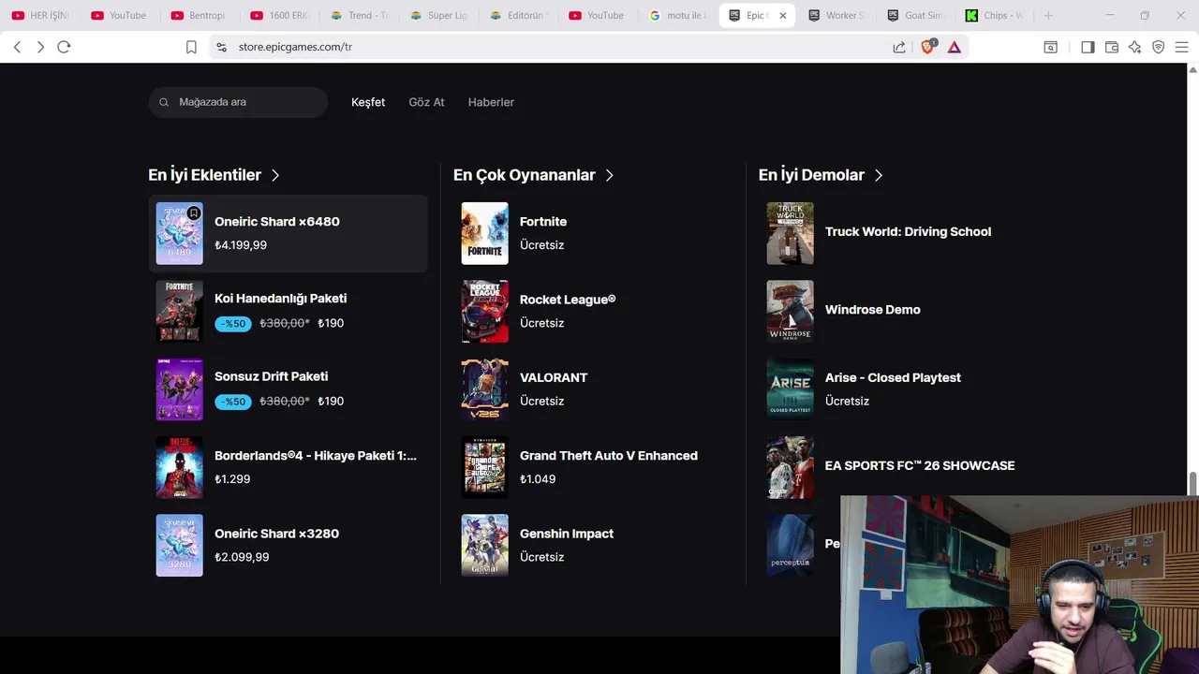Add Oneiric Shard ×6480 to wishlist icon
The height and width of the screenshot is (674, 1199).
point(193,213)
